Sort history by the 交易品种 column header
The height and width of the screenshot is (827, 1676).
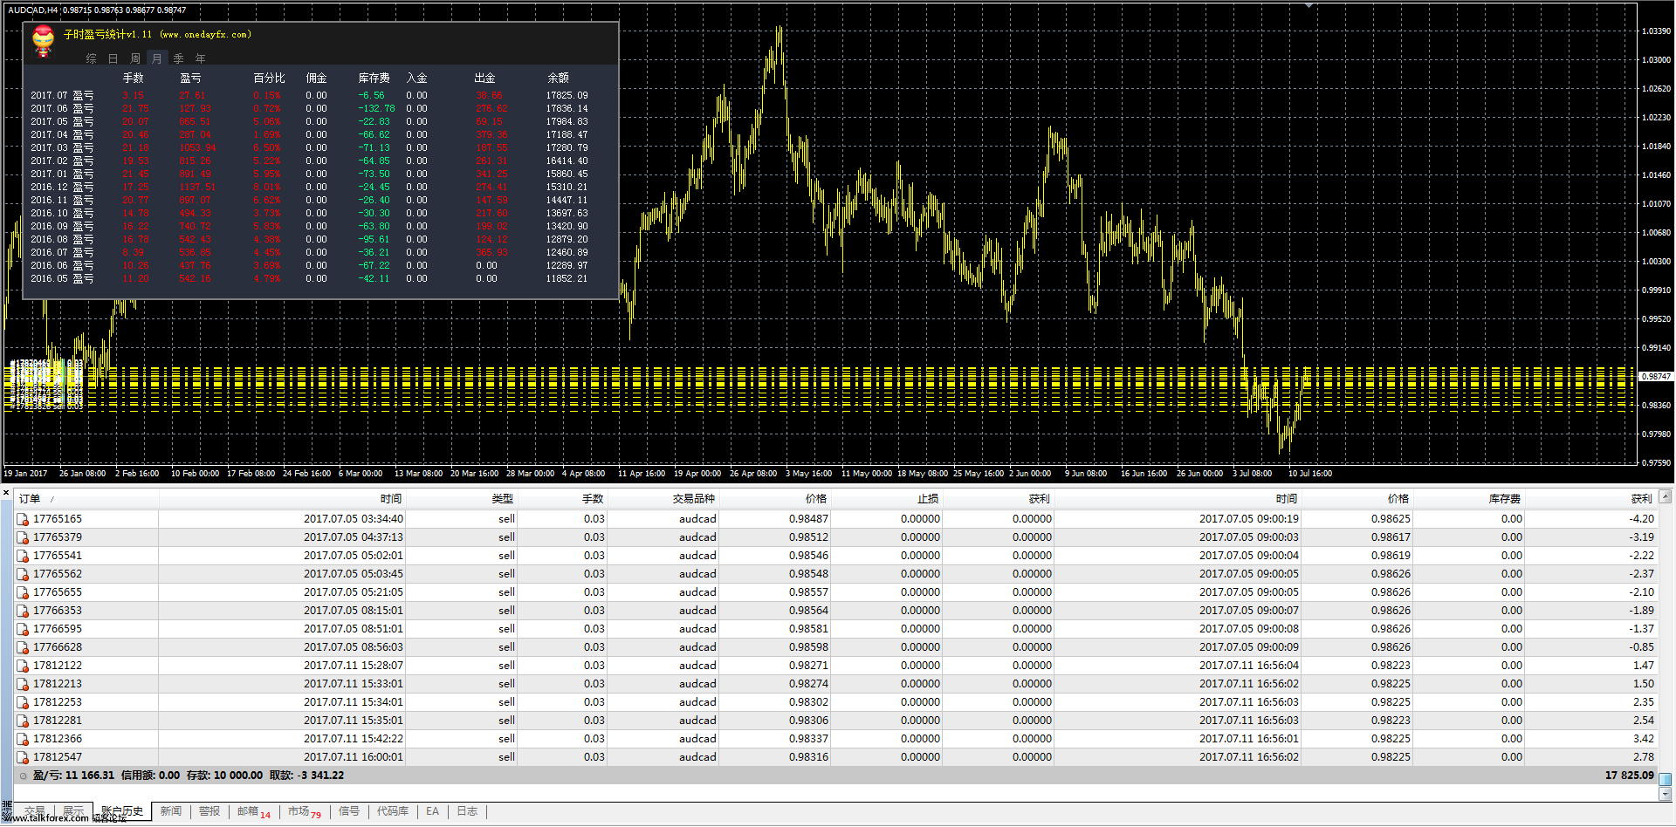click(x=694, y=499)
